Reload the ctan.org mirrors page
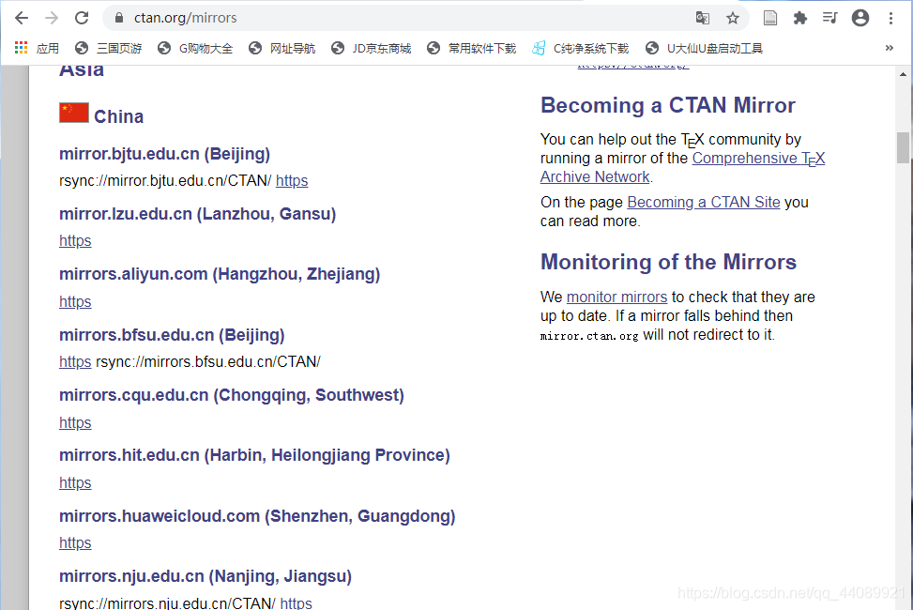This screenshot has height=610, width=913. pos(82,18)
